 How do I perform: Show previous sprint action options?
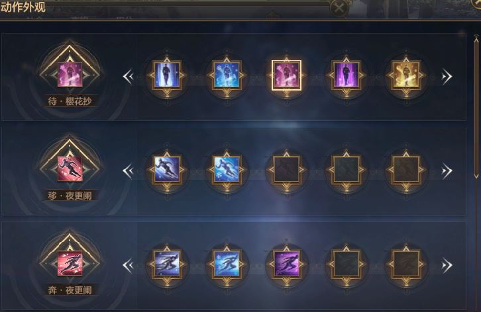click(x=129, y=265)
